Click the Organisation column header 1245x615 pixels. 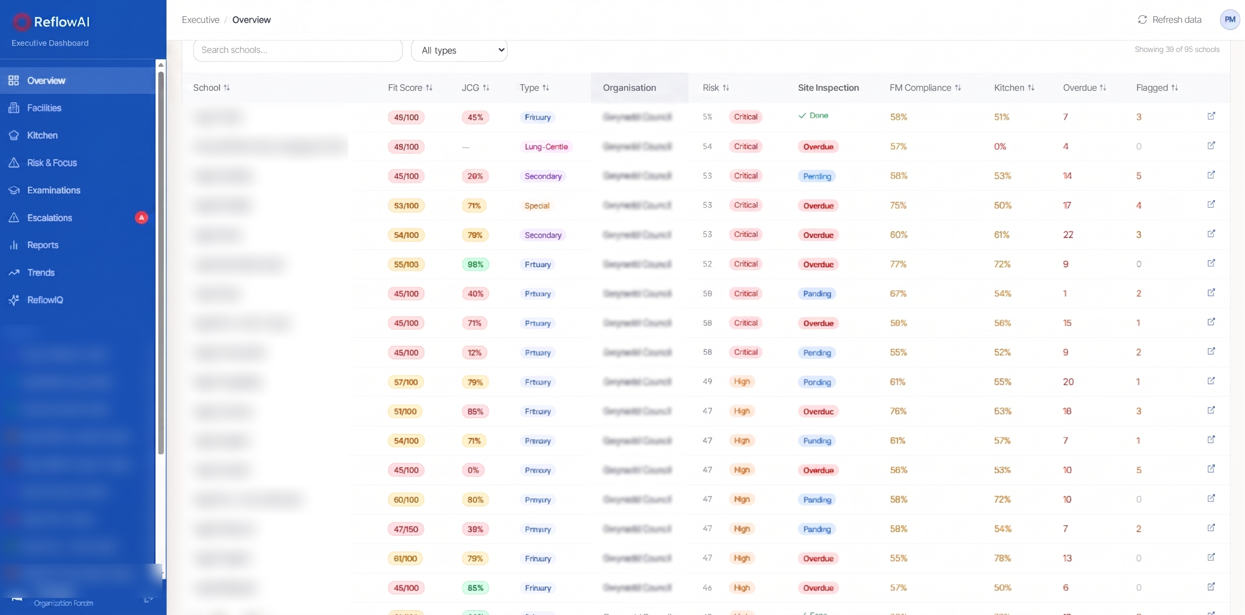coord(629,88)
